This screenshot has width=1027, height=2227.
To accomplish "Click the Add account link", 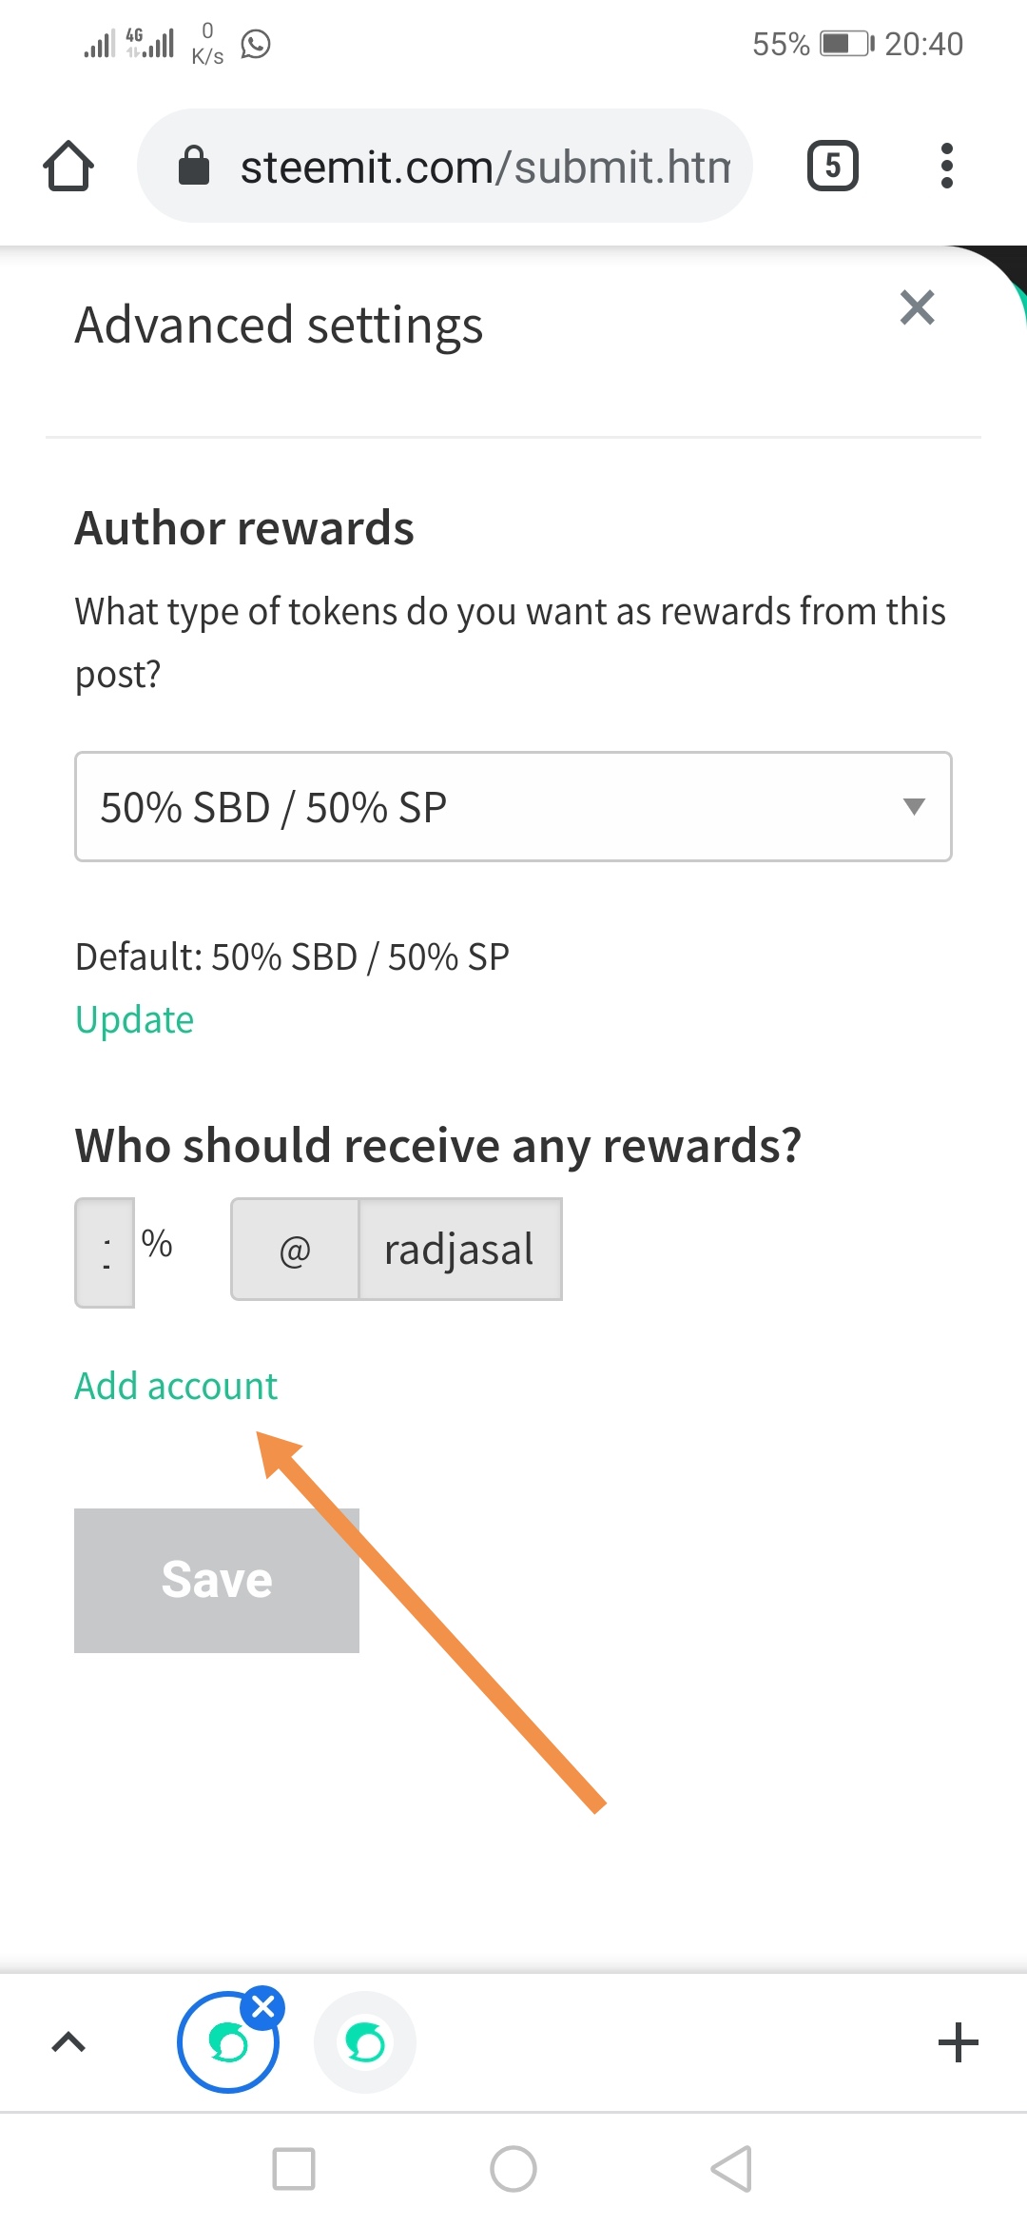I will [x=176, y=1386].
